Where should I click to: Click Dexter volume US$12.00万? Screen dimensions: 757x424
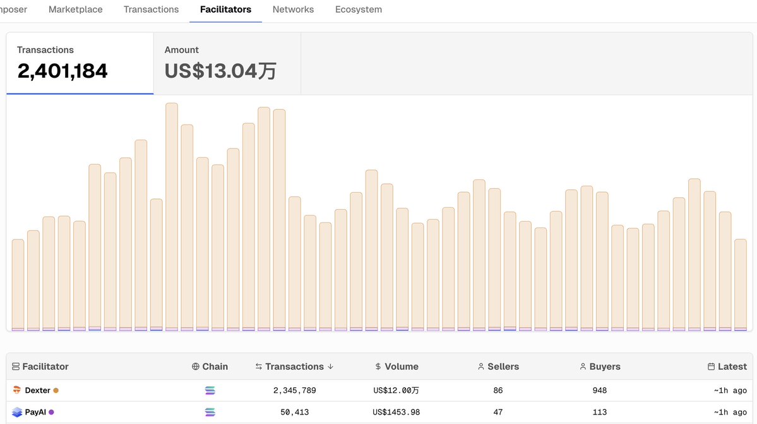(396, 391)
